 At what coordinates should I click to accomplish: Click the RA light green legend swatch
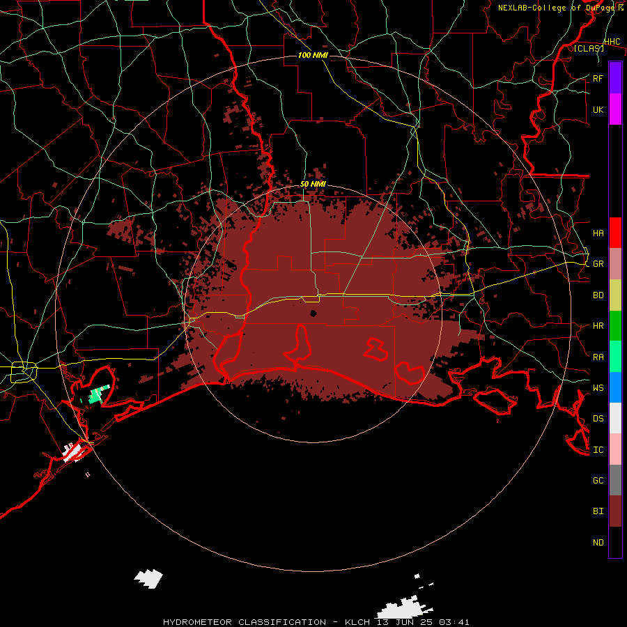click(x=615, y=357)
